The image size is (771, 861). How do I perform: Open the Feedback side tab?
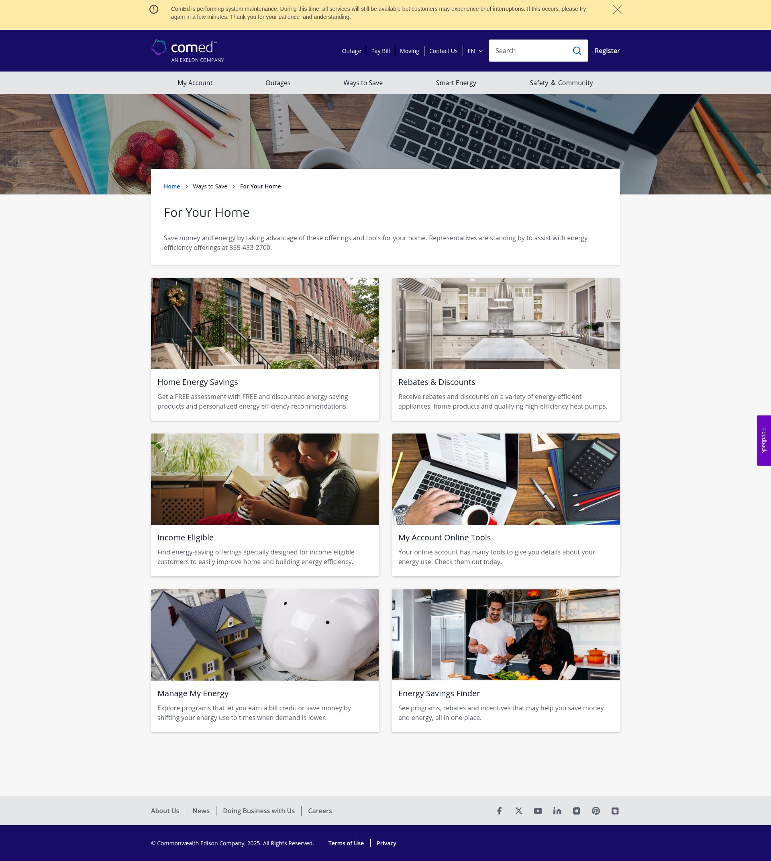[764, 440]
